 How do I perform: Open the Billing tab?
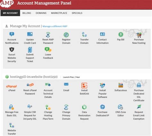coord(27,13)
